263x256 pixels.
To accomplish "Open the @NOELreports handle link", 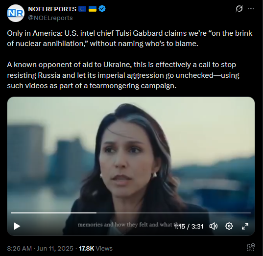I will pyautogui.click(x=50, y=18).
